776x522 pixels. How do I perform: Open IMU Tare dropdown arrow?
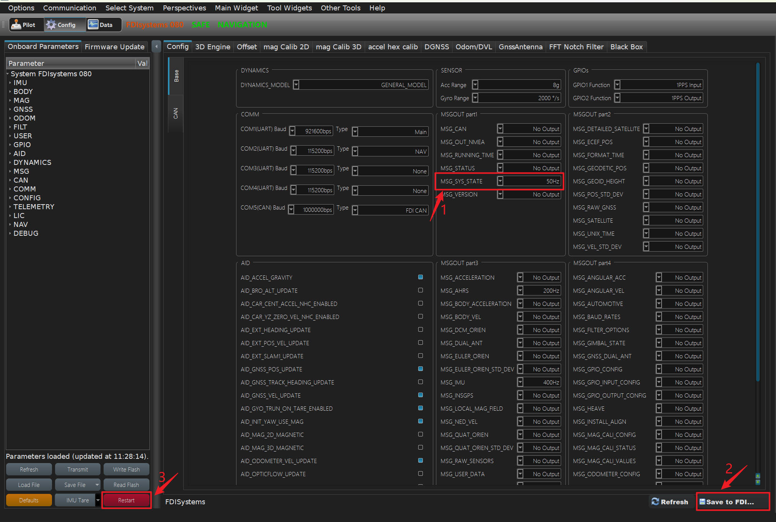[98, 500]
